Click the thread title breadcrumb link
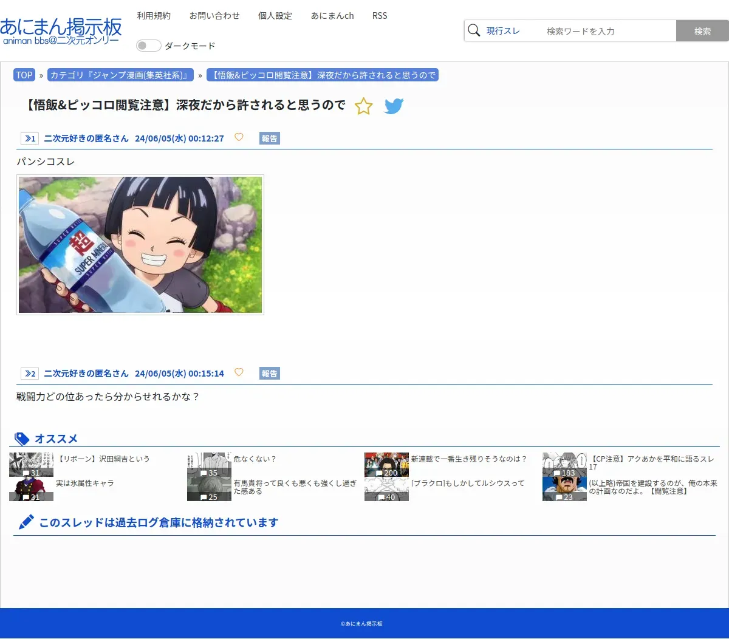The height and width of the screenshot is (639, 729). (323, 75)
